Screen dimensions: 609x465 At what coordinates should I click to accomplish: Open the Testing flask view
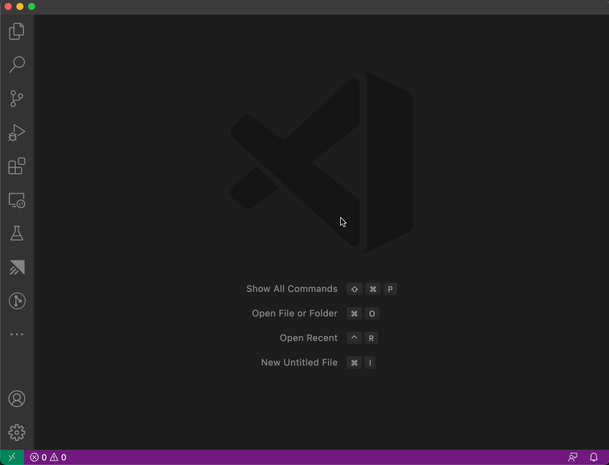click(17, 233)
